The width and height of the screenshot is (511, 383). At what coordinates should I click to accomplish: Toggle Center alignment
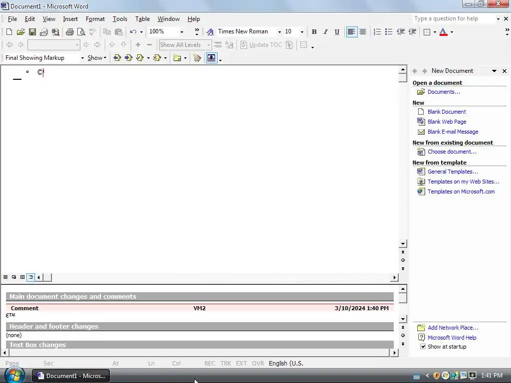coord(363,31)
